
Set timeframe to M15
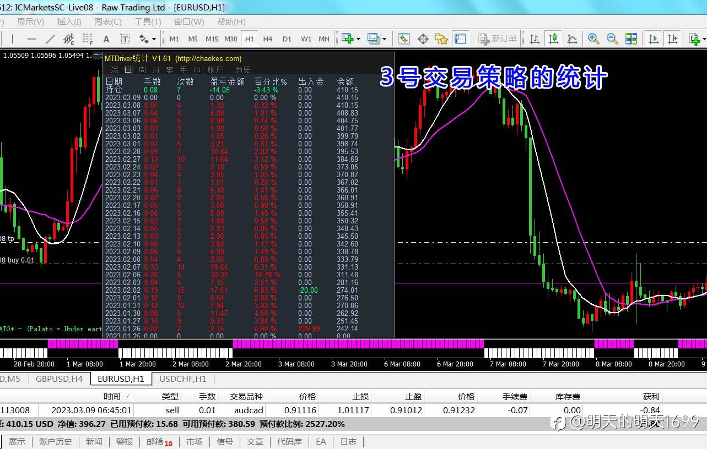[212, 39]
